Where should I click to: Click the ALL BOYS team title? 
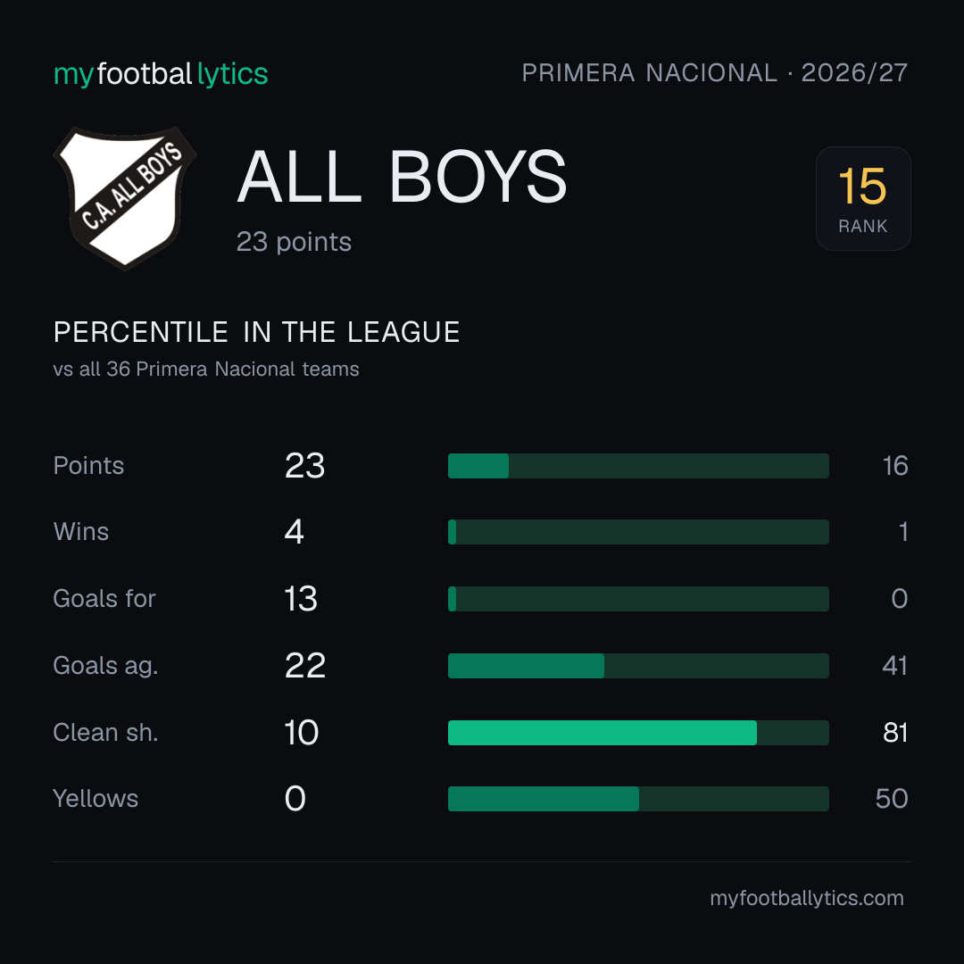click(x=402, y=177)
